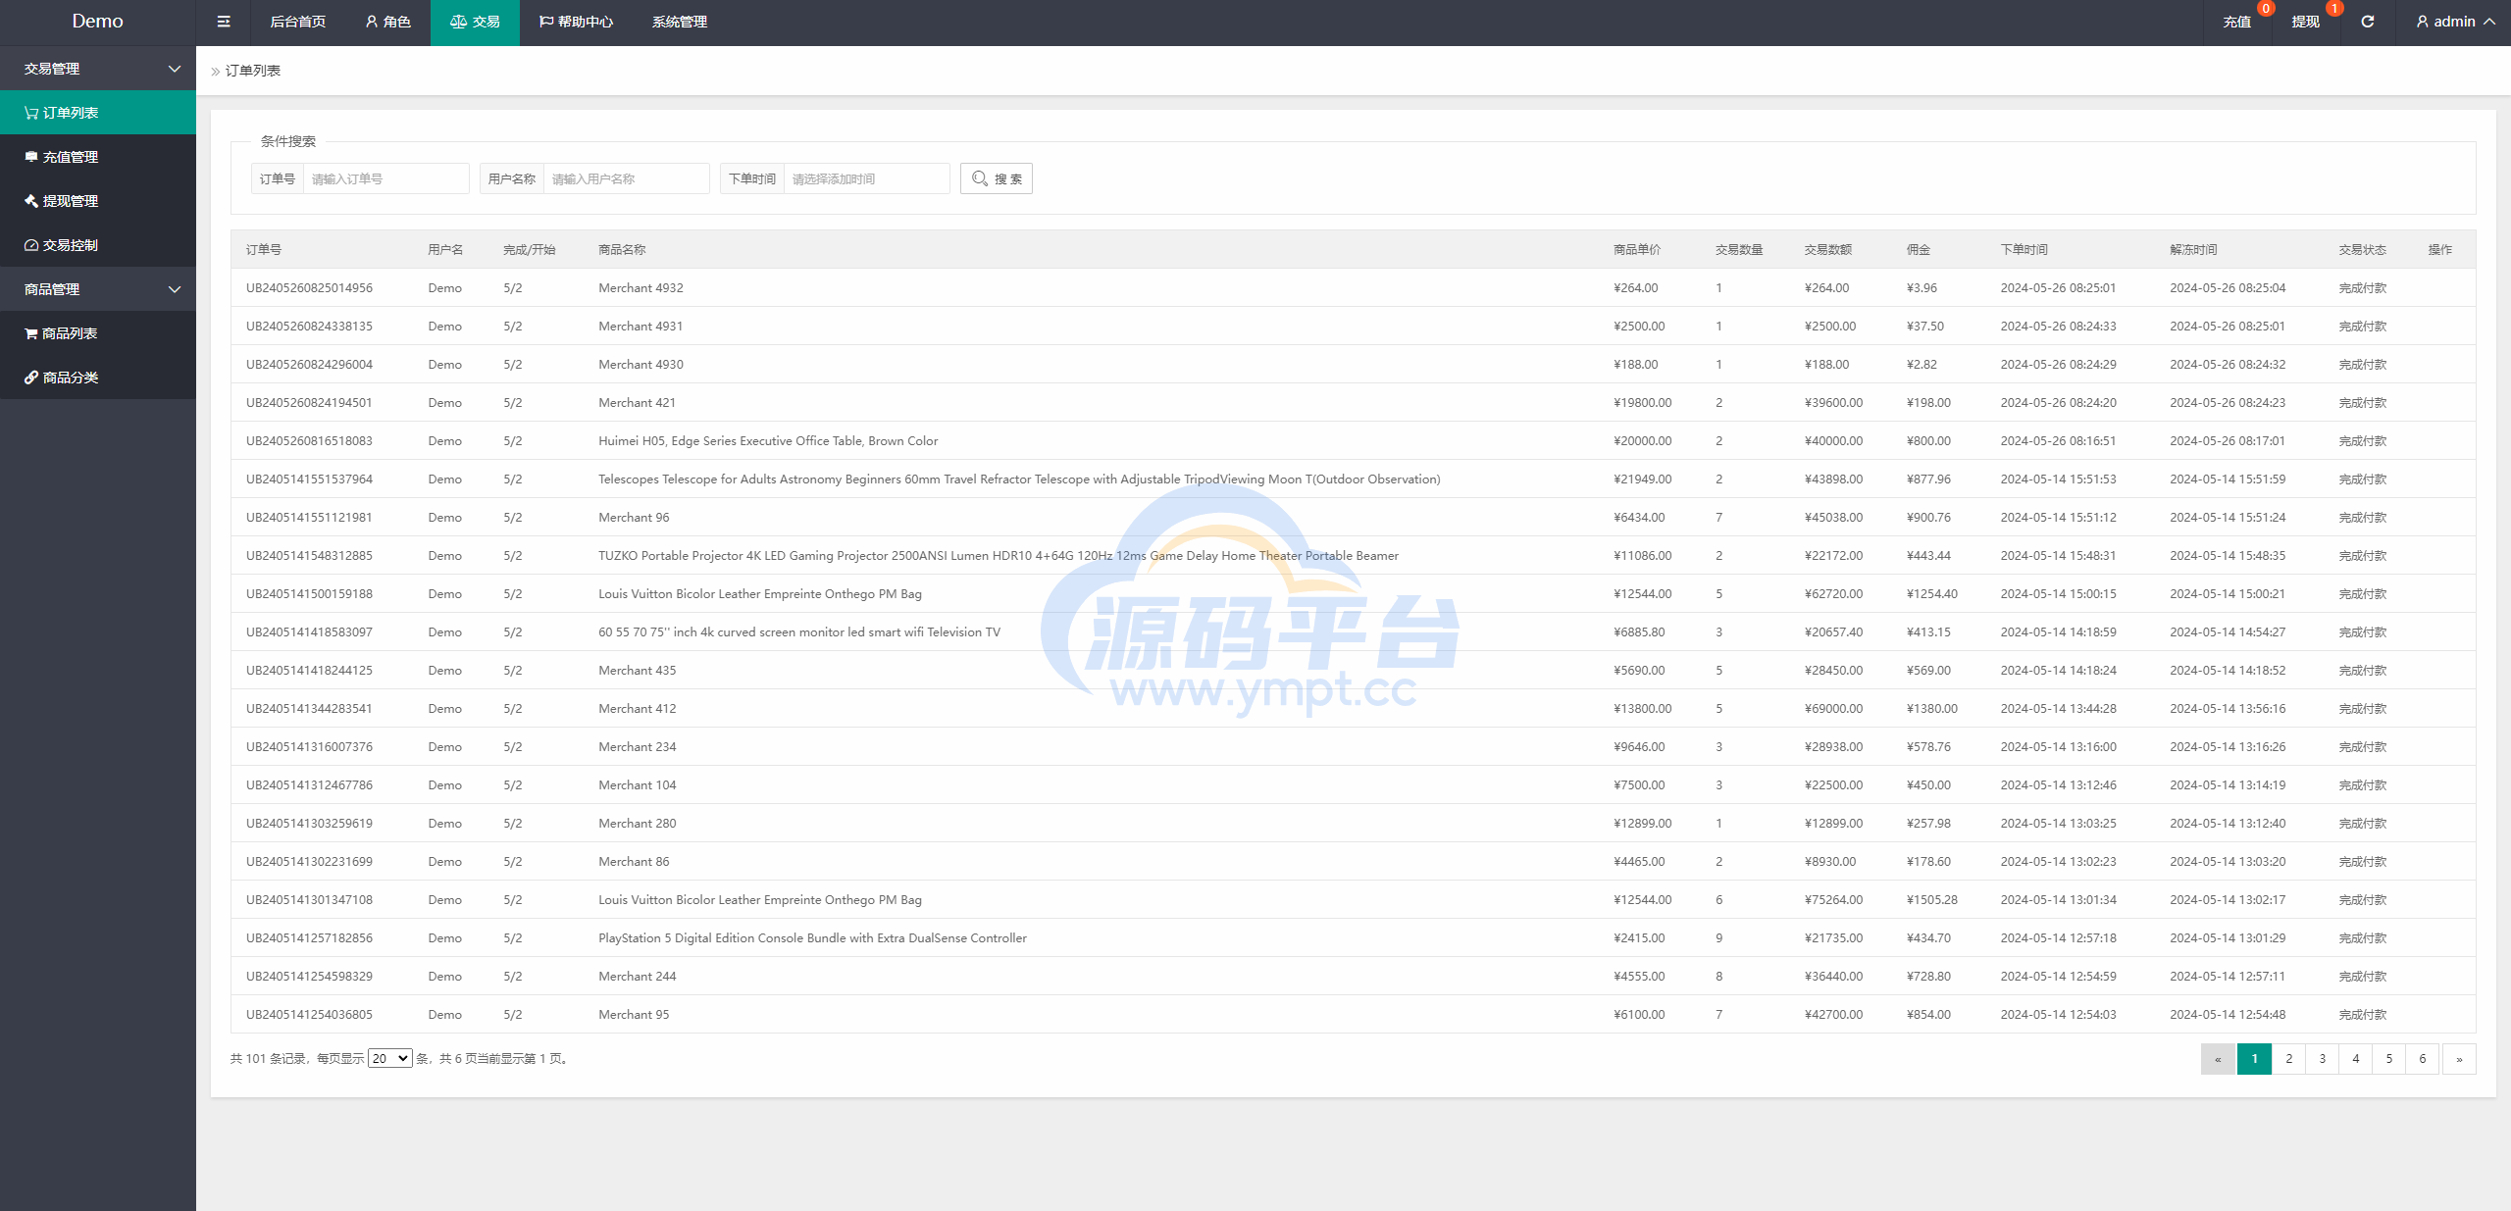Click the 交易控制 dashboard icon
The height and width of the screenshot is (1211, 2511).
tap(31, 245)
